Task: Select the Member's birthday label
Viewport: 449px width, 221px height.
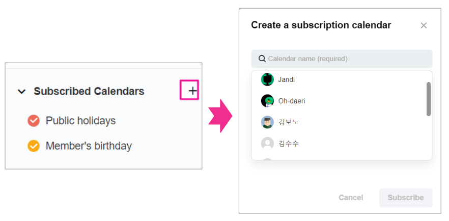Action: (x=89, y=146)
